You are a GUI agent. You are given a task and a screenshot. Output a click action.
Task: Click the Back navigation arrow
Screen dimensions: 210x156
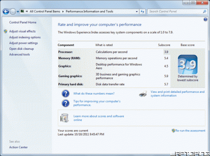point(6,12)
